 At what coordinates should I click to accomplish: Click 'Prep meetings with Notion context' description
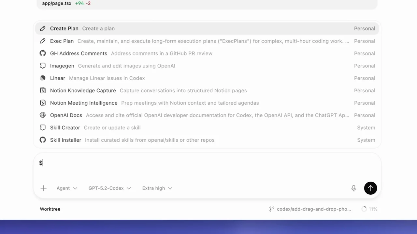point(190,103)
